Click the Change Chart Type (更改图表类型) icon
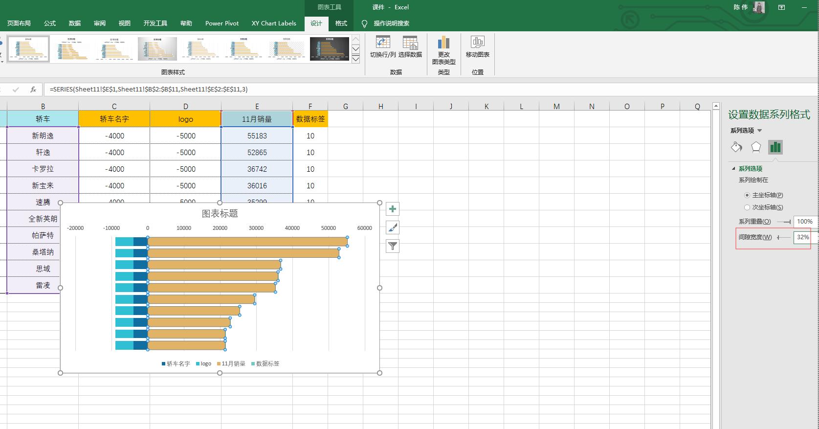This screenshot has height=429, width=819. point(443,43)
